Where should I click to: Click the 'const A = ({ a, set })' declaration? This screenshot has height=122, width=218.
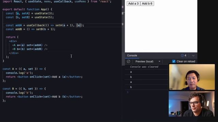pyautogui.click(x=24, y=69)
